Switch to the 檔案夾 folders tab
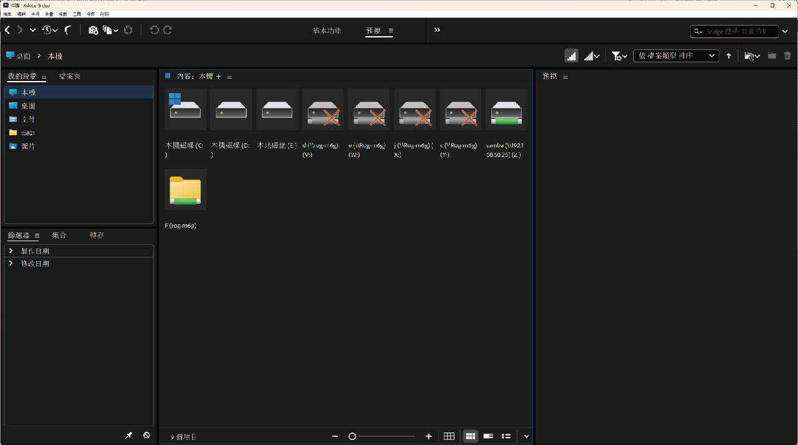Viewport: 798px width, 445px height. 69,76
